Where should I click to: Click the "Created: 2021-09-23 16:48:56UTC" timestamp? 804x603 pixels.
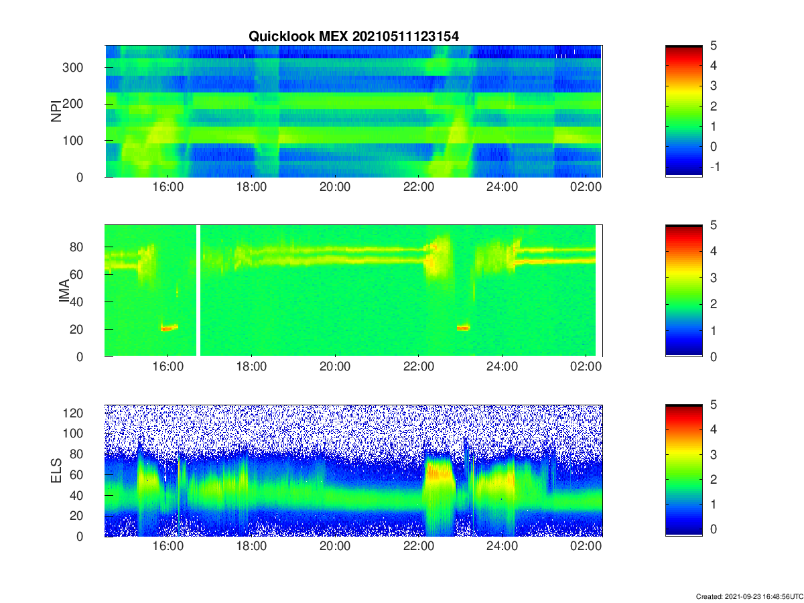pyautogui.click(x=749, y=596)
